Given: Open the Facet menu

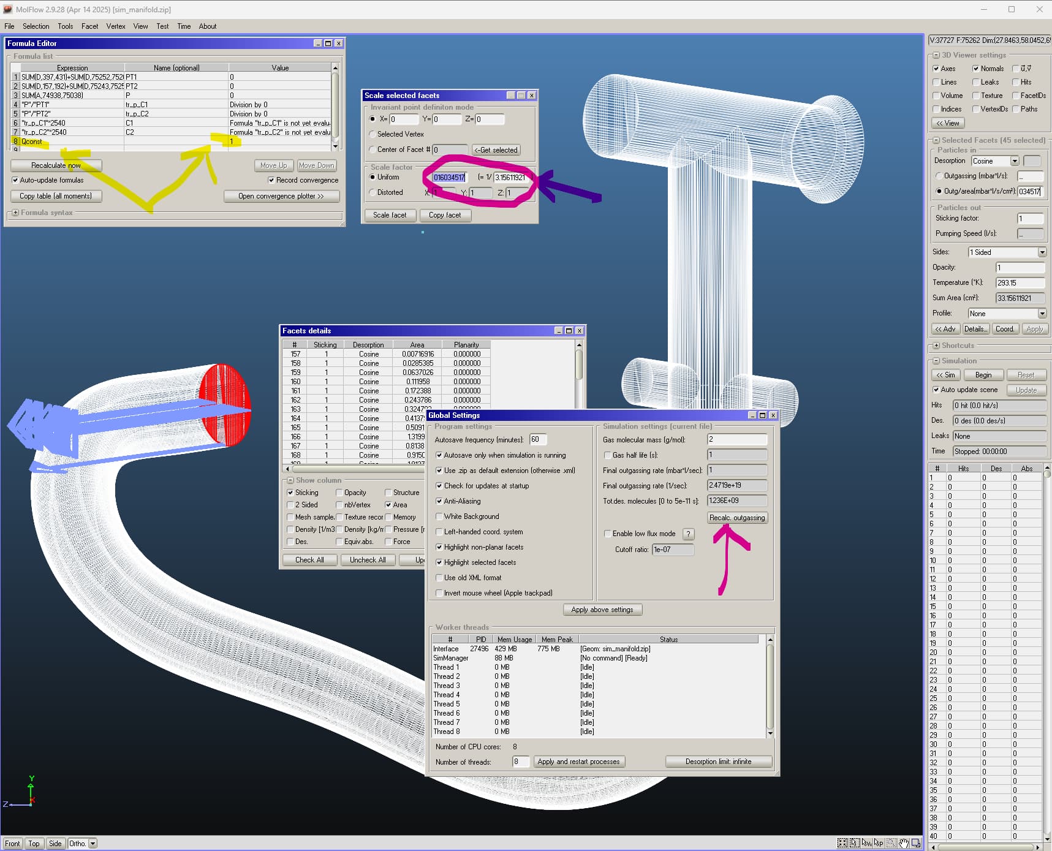Looking at the screenshot, I should (89, 26).
